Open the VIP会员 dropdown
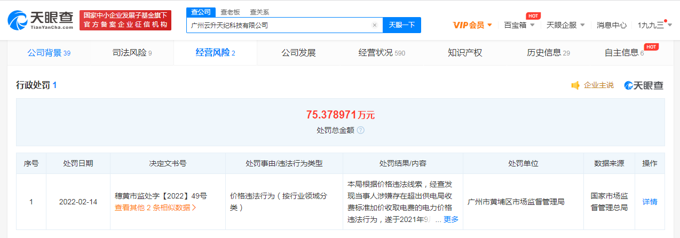 point(472,25)
